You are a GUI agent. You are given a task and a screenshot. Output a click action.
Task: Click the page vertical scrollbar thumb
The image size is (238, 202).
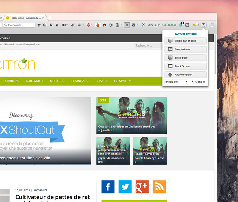point(215,54)
